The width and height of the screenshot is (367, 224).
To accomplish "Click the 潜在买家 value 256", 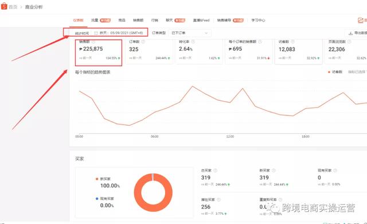I will point(206,207).
